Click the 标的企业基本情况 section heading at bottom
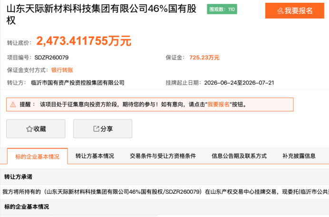This screenshot has height=217, width=329. pyautogui.click(x=27, y=207)
